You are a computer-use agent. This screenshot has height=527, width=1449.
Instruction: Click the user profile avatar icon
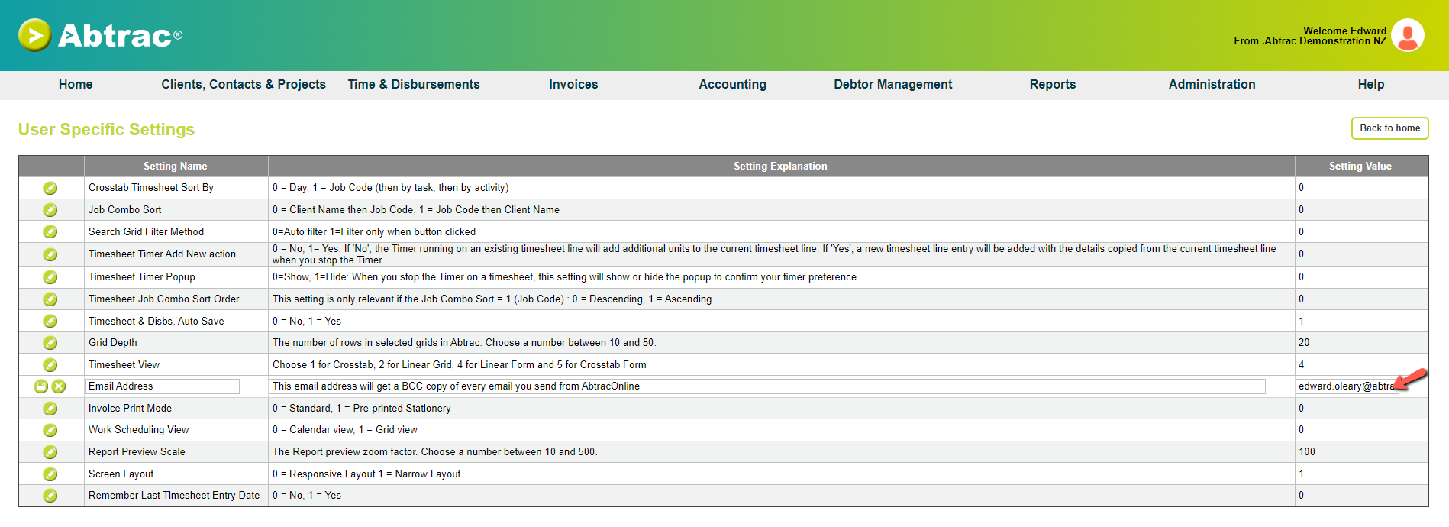(x=1408, y=35)
